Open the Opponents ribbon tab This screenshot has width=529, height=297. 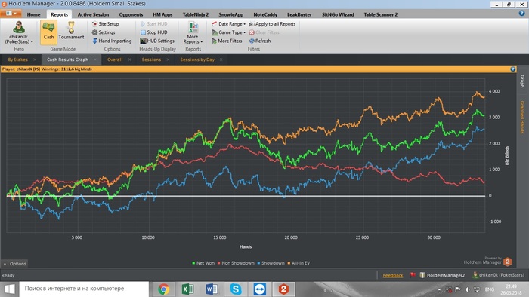131,14
